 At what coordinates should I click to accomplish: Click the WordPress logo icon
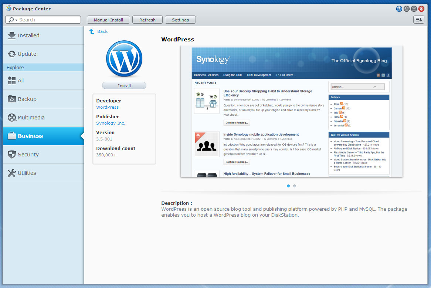[124, 58]
